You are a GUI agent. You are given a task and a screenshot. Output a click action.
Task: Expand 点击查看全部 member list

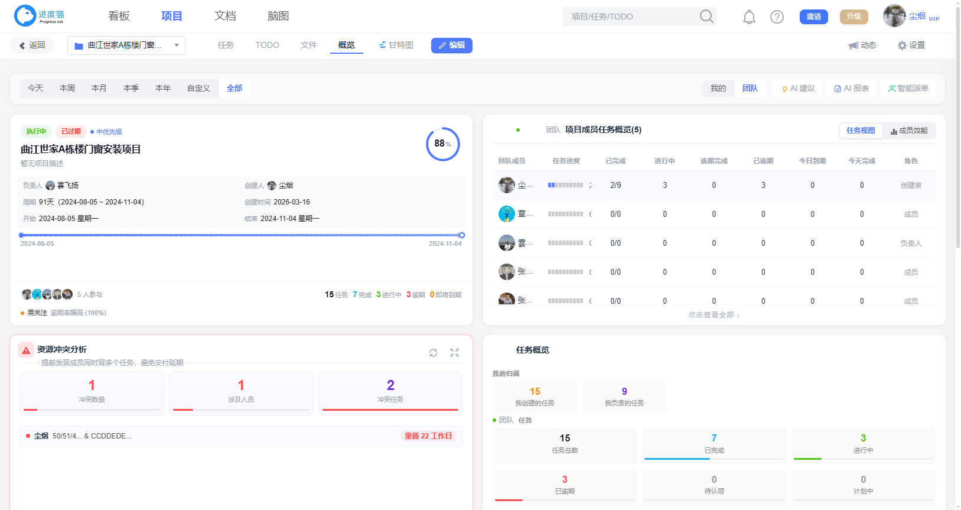(x=714, y=315)
